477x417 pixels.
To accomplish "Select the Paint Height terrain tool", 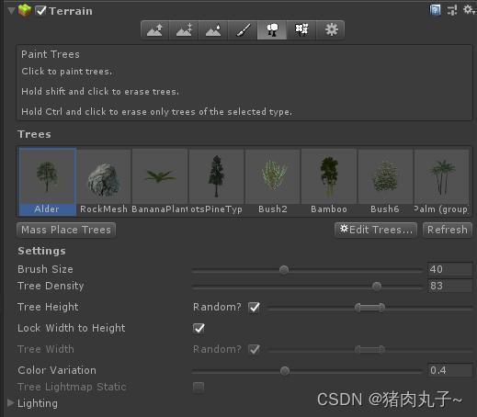I will [x=184, y=30].
